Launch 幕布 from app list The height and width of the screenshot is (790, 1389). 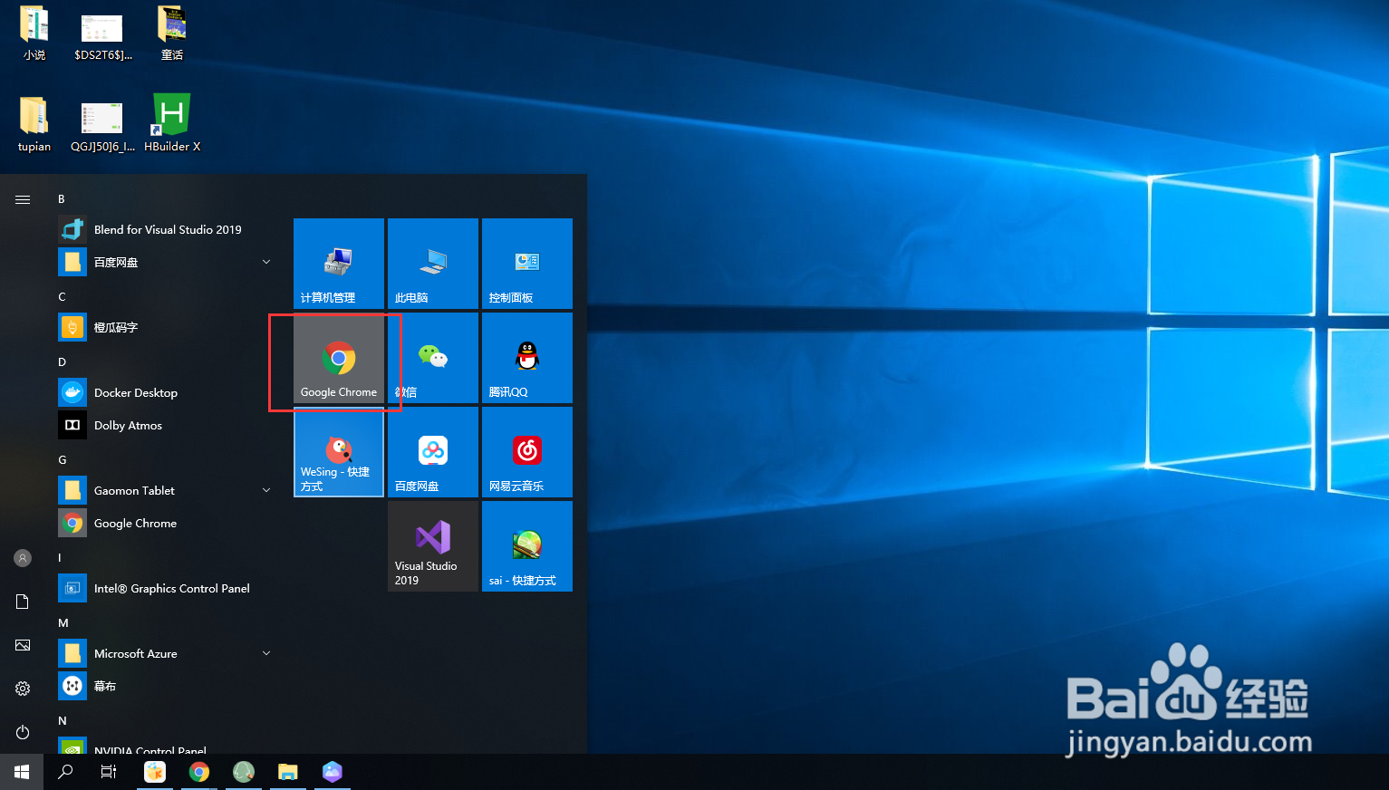click(x=167, y=687)
